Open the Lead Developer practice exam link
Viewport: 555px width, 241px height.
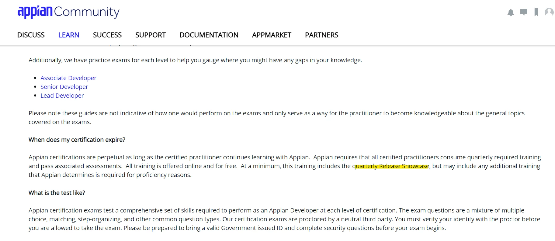62,96
